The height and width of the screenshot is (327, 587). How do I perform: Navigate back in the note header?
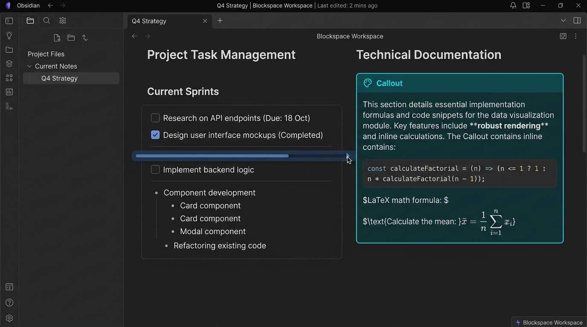coord(134,36)
